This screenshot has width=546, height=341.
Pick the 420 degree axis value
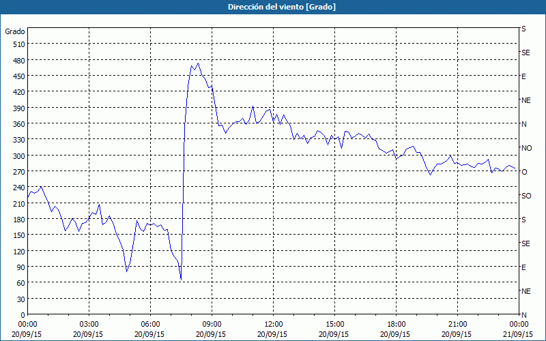click(20, 92)
